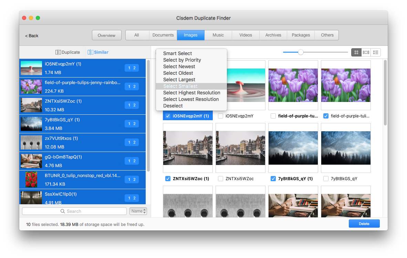The width and height of the screenshot is (407, 258).
Task: Adjust the thumbnail size slider
Action: [x=301, y=52]
